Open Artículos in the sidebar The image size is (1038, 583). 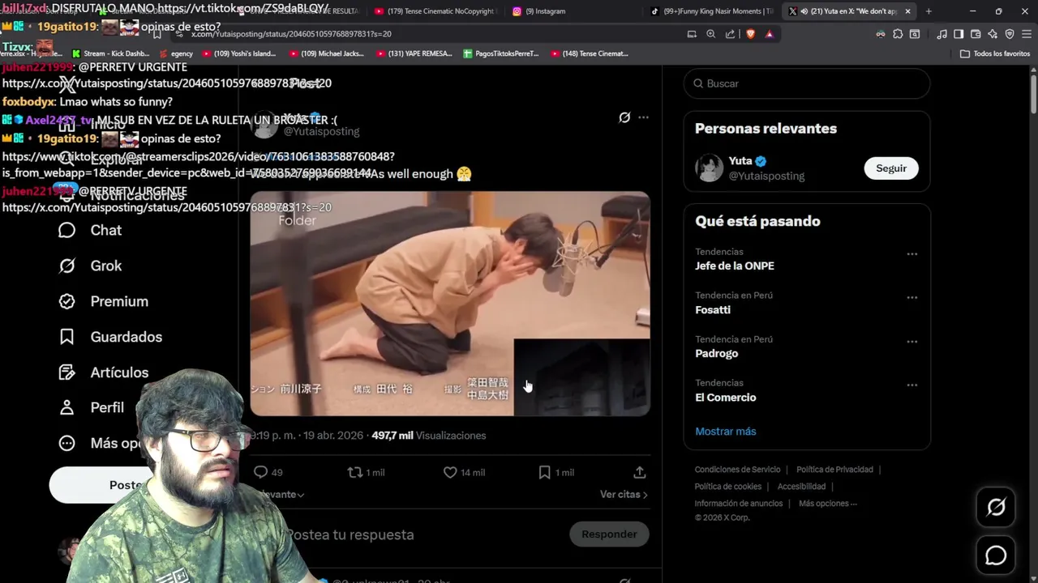(x=103, y=372)
